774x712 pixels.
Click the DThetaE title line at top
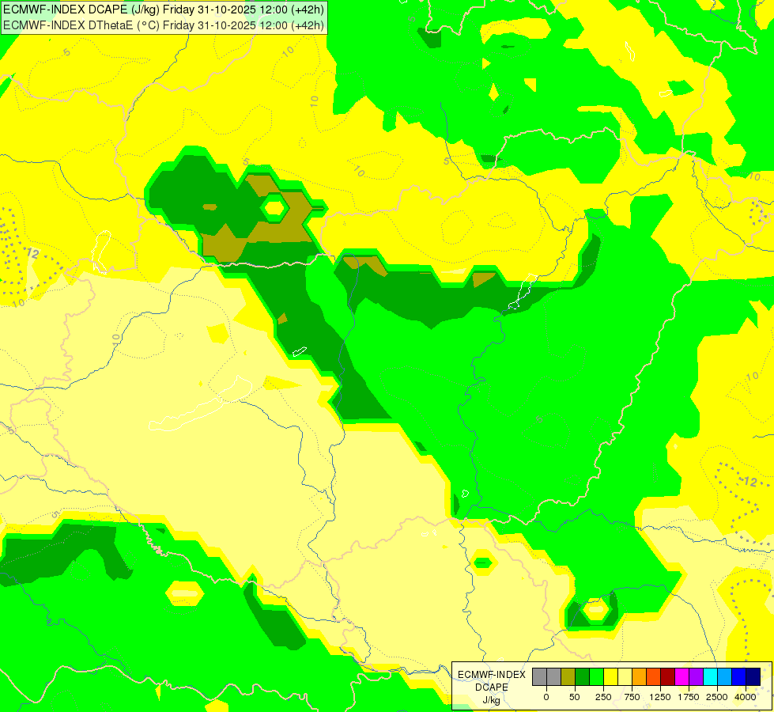pyautogui.click(x=164, y=25)
